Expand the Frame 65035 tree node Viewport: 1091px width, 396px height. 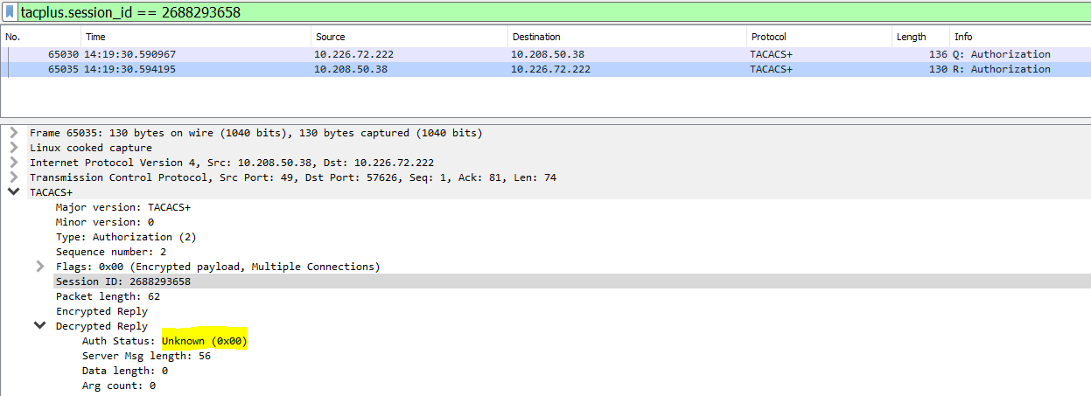13,133
